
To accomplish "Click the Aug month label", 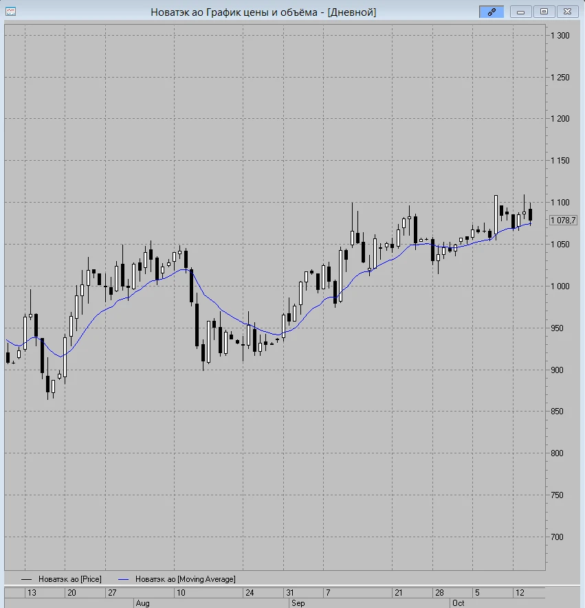I will pyautogui.click(x=143, y=603).
